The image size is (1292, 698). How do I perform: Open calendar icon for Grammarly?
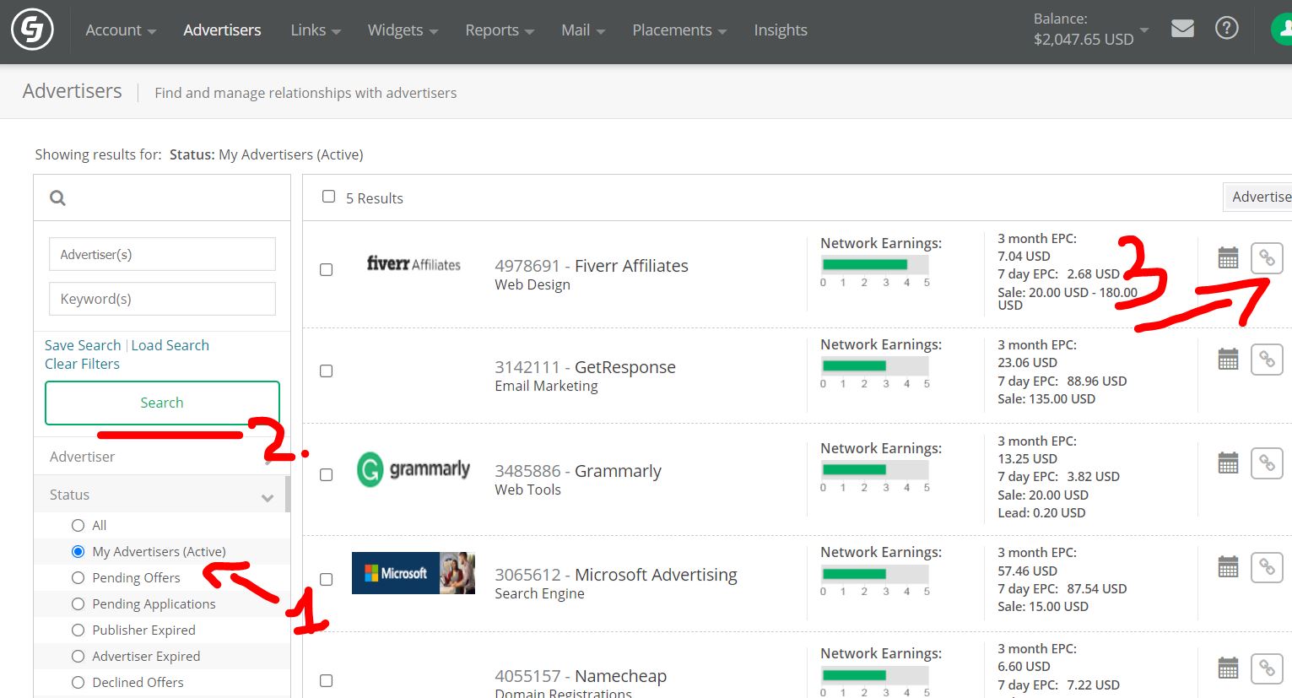(x=1228, y=463)
